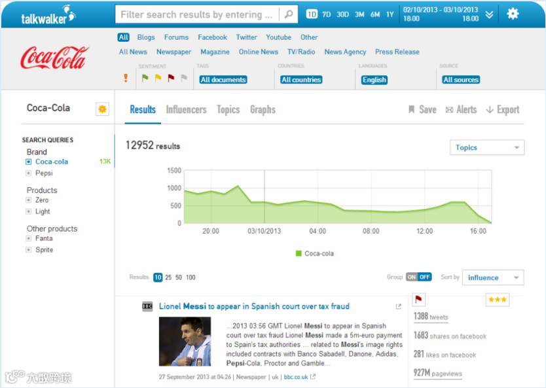The image size is (546, 388).
Task: Toggle the Fanta query checkbox
Action: [29, 238]
